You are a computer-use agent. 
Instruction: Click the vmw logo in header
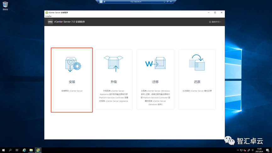click(50, 22)
